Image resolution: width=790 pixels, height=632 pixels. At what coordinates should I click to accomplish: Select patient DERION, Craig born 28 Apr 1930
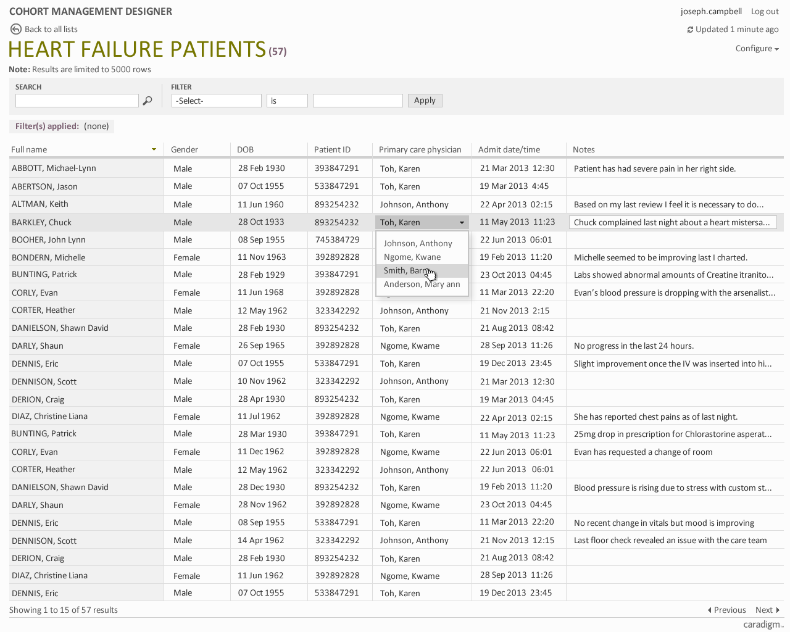pos(38,399)
